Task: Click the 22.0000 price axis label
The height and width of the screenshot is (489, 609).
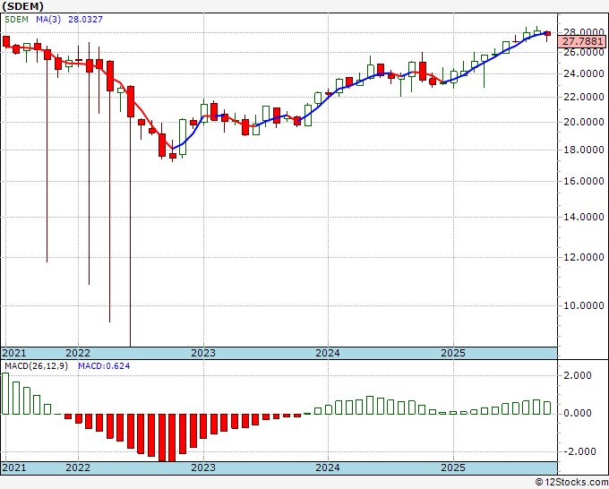Action: coord(584,97)
